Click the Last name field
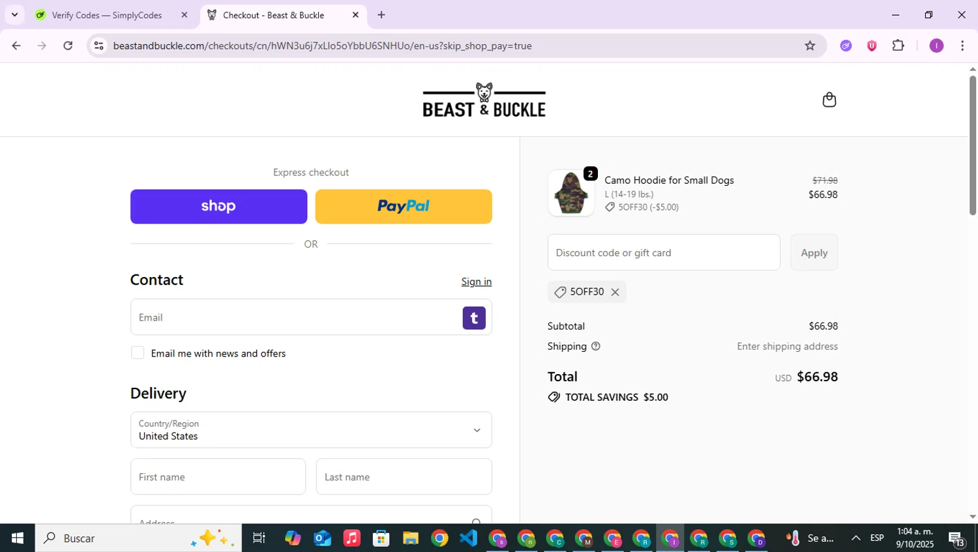The image size is (978, 552). coord(404,476)
